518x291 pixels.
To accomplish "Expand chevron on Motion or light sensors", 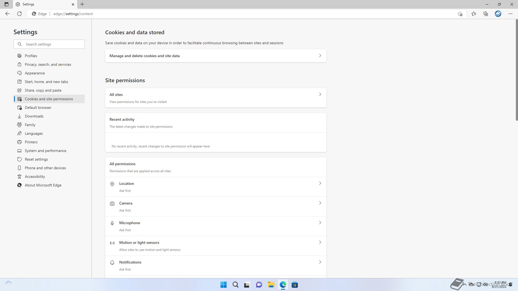I will pyautogui.click(x=320, y=242).
